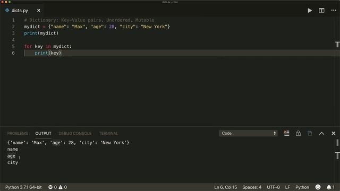Click the print(mydict) code line
Screen dimensions: 340x191
click(41, 33)
